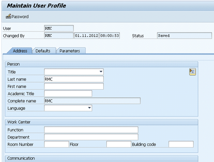The height and width of the screenshot is (162, 214).
Task: Click the Complete name field
Action: (x=92, y=101)
